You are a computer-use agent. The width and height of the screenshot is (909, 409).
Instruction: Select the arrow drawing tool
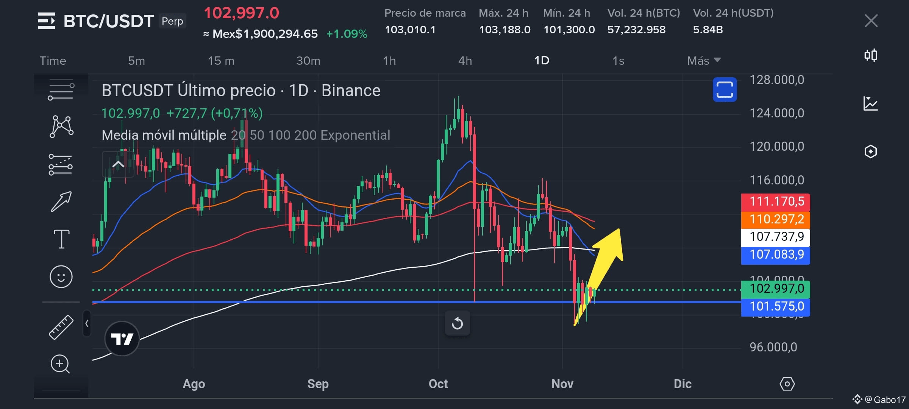[x=61, y=201]
